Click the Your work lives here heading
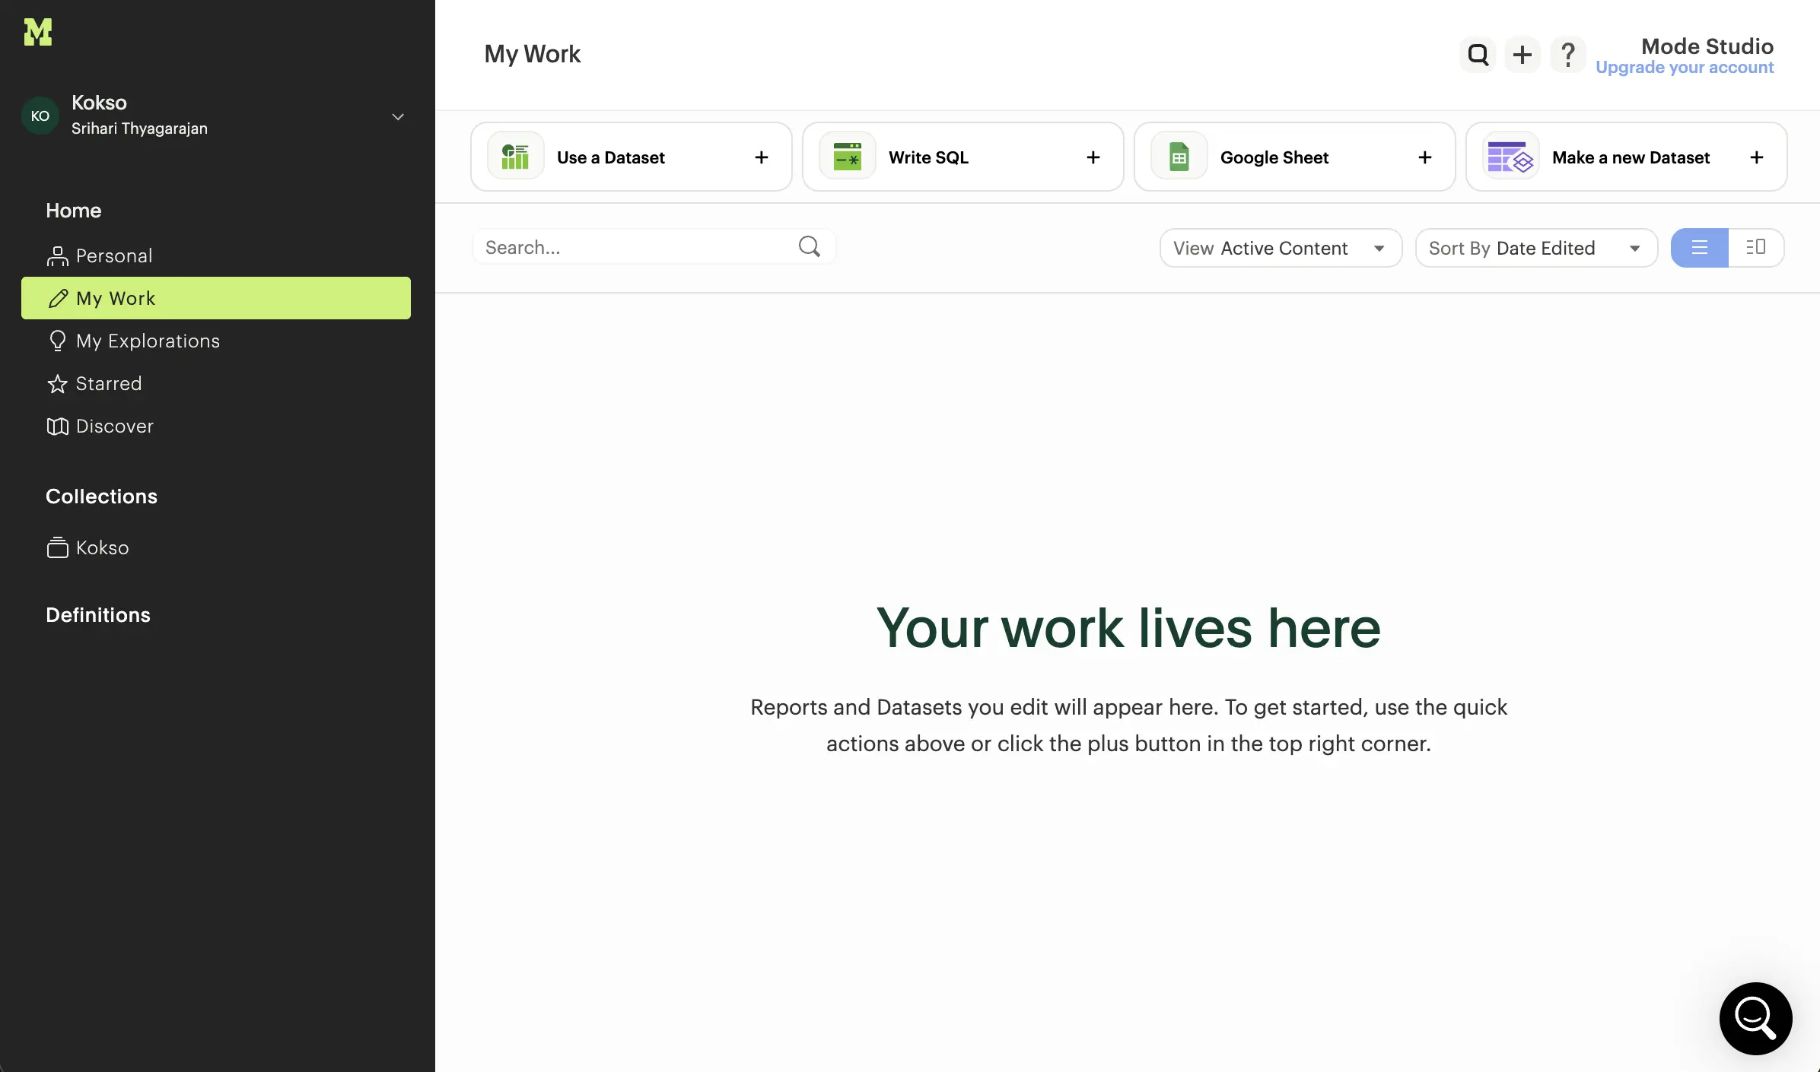The width and height of the screenshot is (1820, 1072). click(x=1128, y=628)
